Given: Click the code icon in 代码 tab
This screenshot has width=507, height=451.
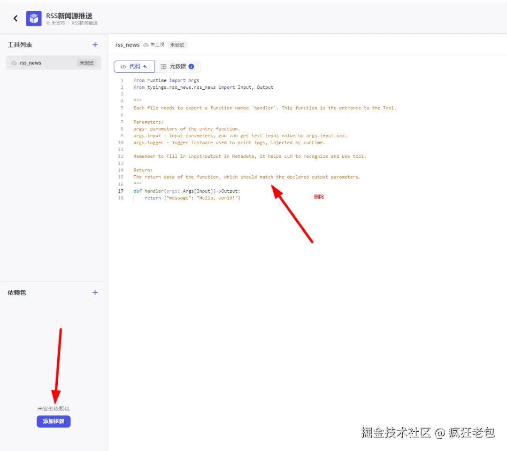Looking at the screenshot, I should click(x=123, y=67).
